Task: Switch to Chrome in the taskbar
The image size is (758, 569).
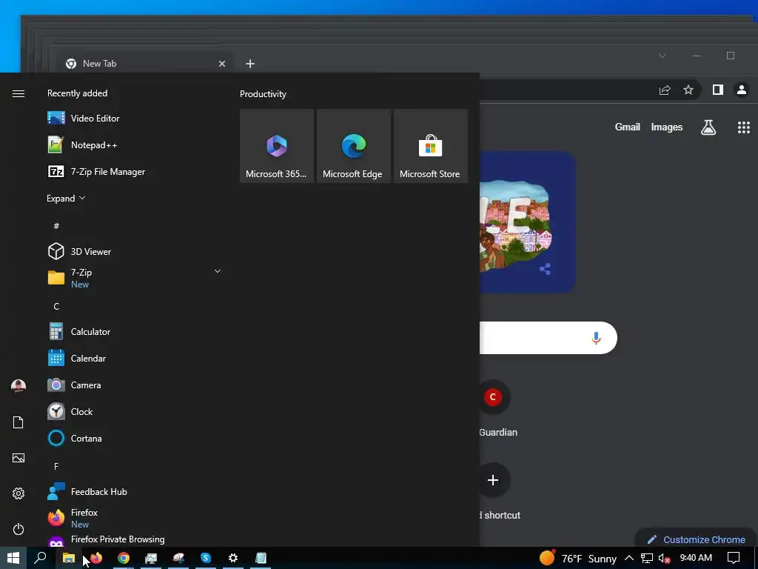Action: pyautogui.click(x=124, y=558)
